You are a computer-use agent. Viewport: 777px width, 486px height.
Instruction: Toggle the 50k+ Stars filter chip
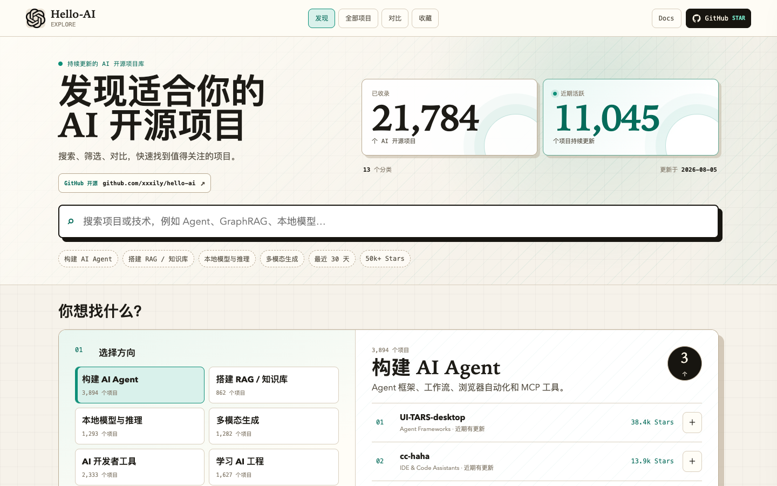click(x=385, y=259)
